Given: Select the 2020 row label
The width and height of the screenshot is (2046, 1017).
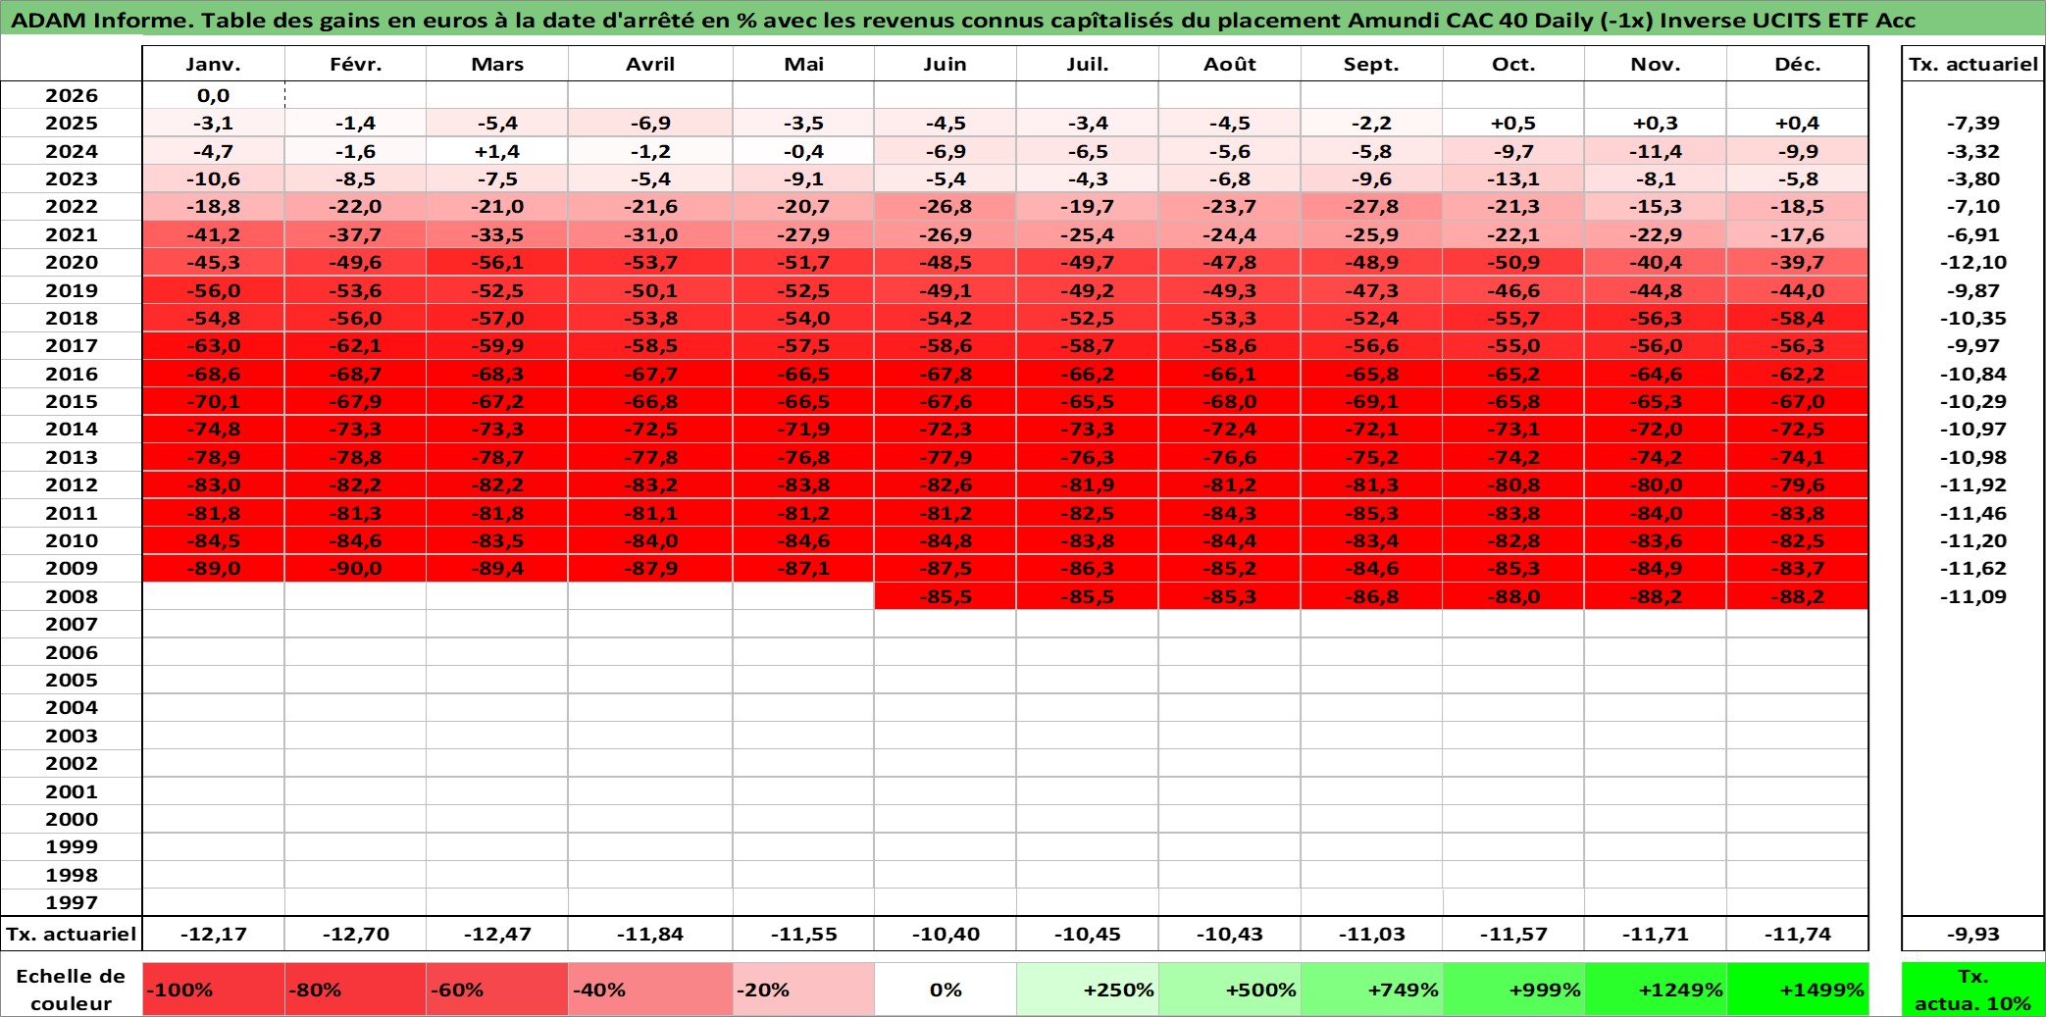Looking at the screenshot, I should coord(72,262).
